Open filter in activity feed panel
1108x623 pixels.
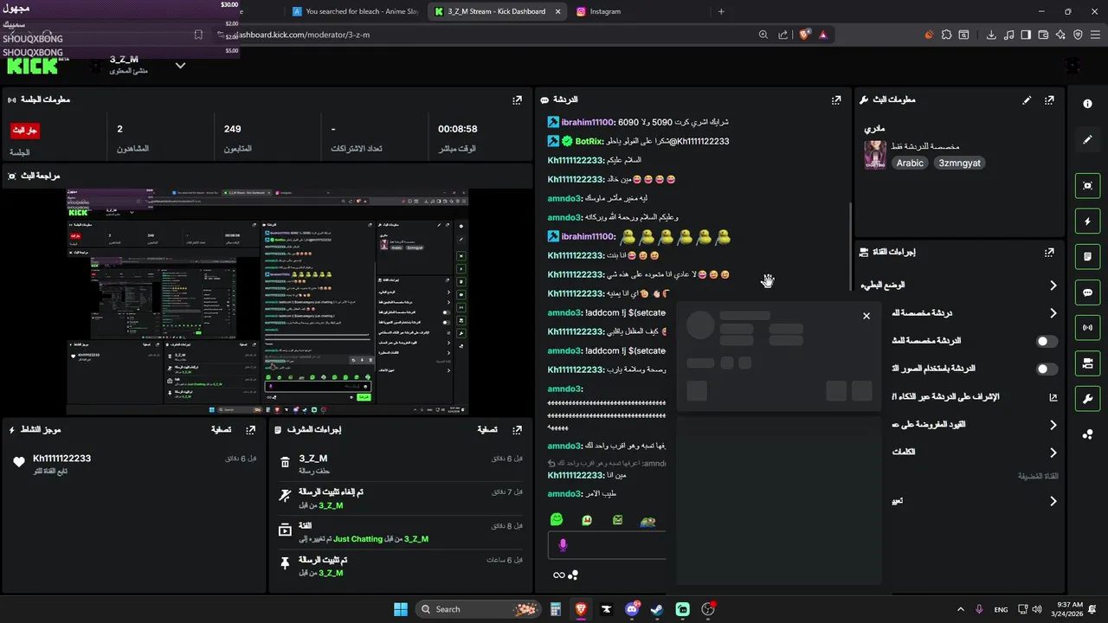coord(221,429)
